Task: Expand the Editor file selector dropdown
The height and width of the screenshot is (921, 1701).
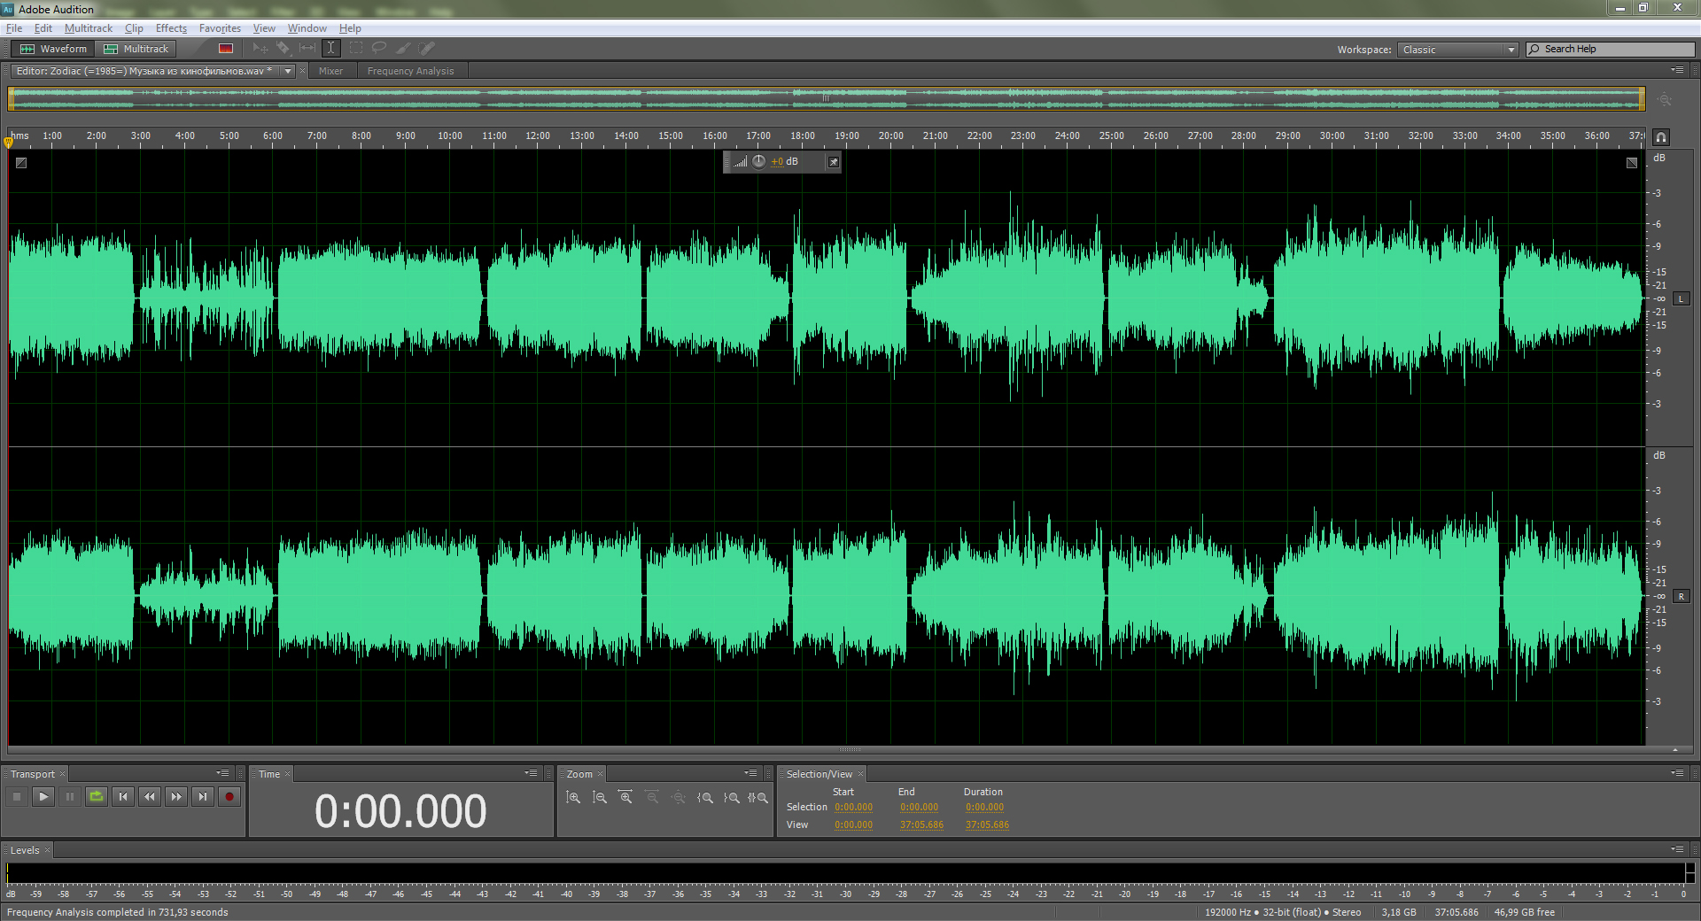Action: pyautogui.click(x=288, y=71)
